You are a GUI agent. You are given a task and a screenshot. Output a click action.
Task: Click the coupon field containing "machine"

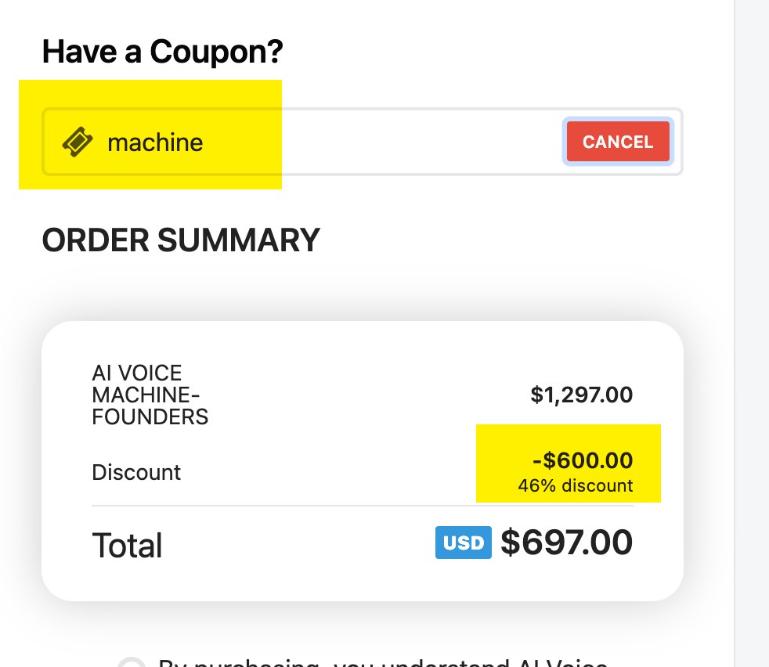click(155, 142)
